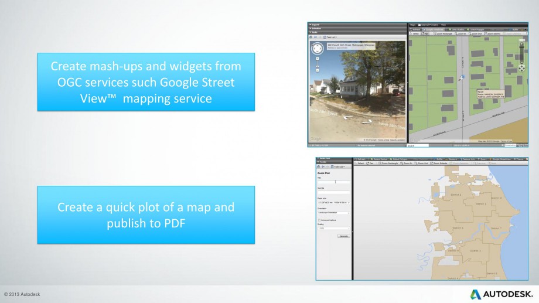
Task: Open Maps menu in parcel map window
Action: (x=413, y=25)
